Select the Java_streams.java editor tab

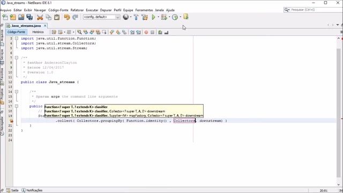[x=26, y=26]
